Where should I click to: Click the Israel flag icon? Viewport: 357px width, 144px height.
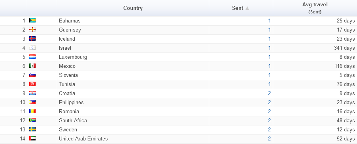(x=32, y=48)
